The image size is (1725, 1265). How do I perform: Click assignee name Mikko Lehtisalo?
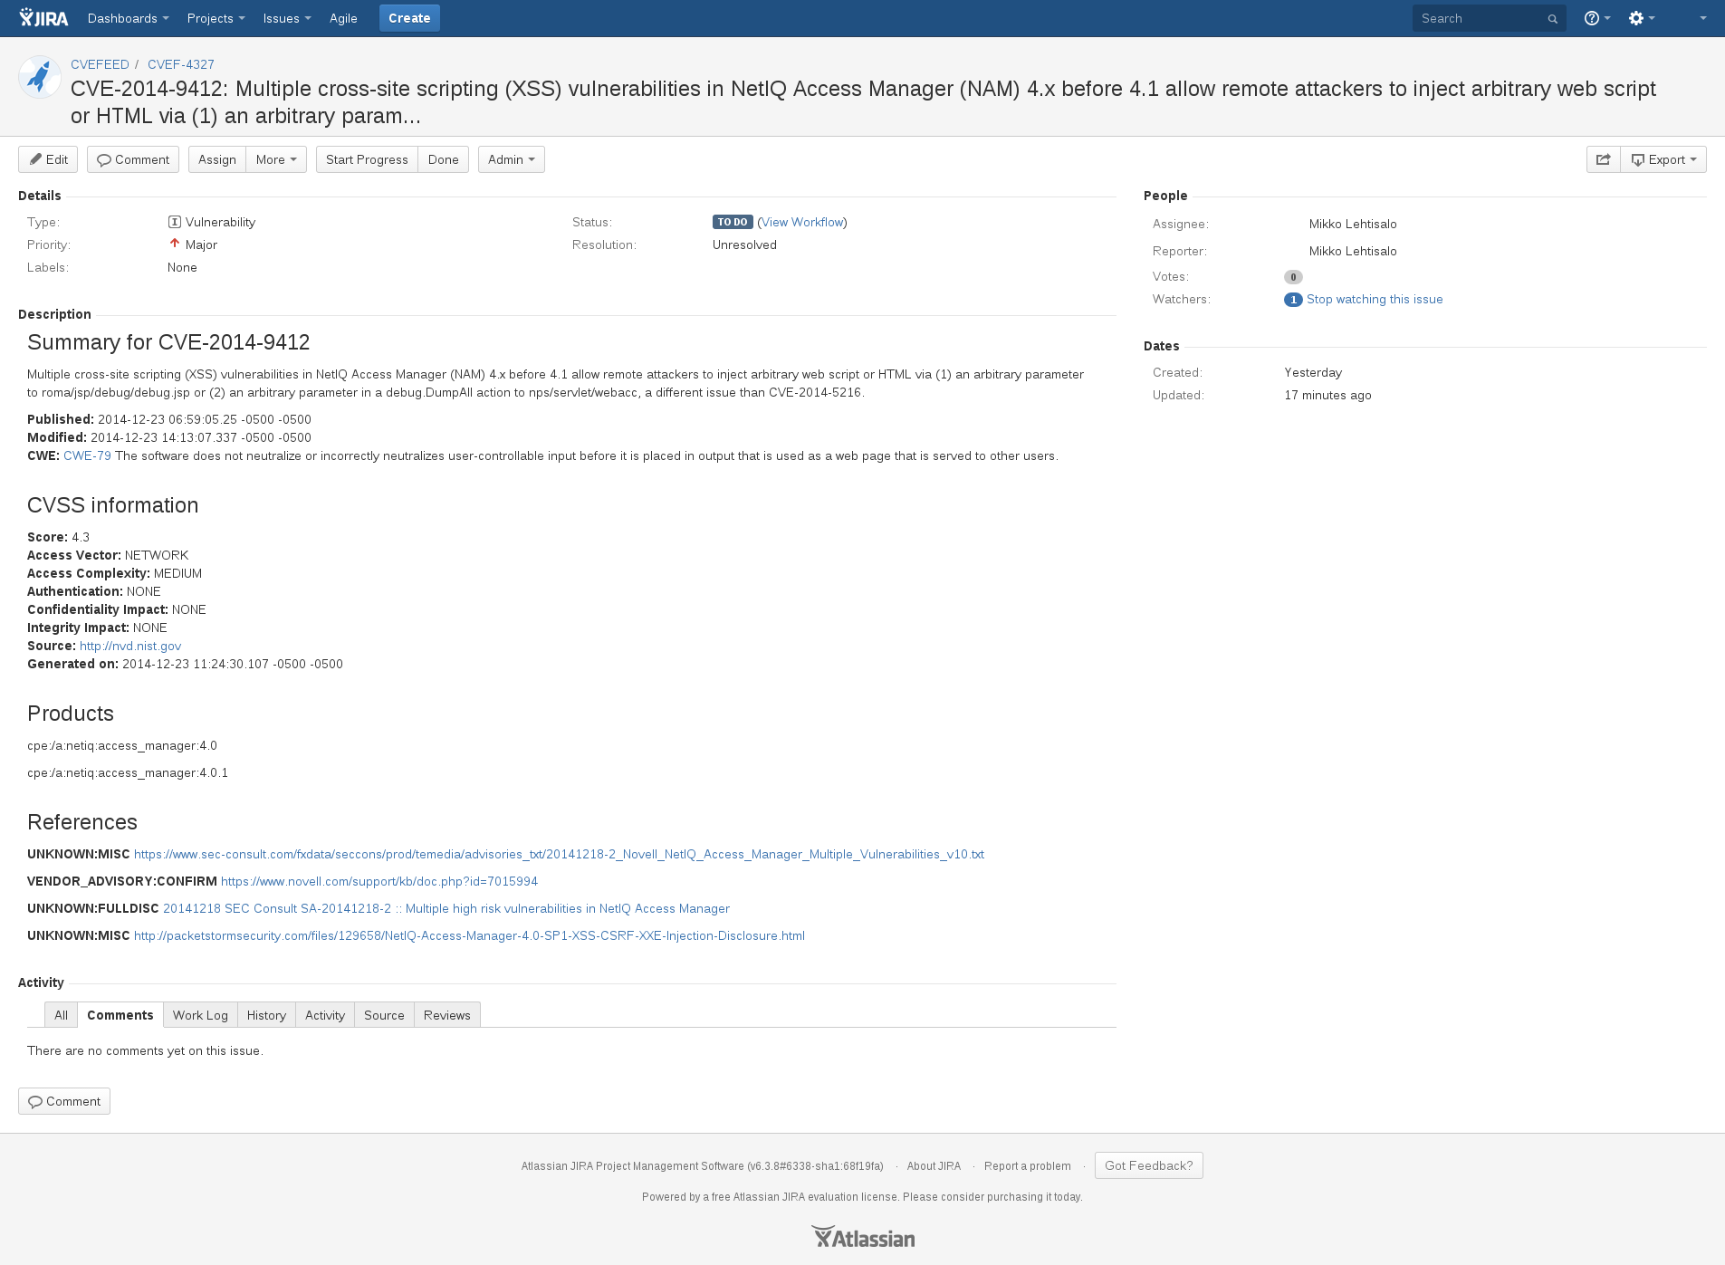click(x=1353, y=224)
